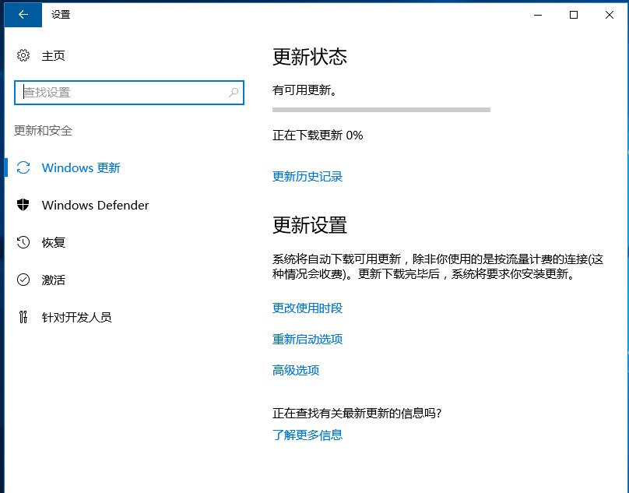This screenshot has height=493, width=629.
Task: Click the search magnifier icon
Action: [x=234, y=93]
